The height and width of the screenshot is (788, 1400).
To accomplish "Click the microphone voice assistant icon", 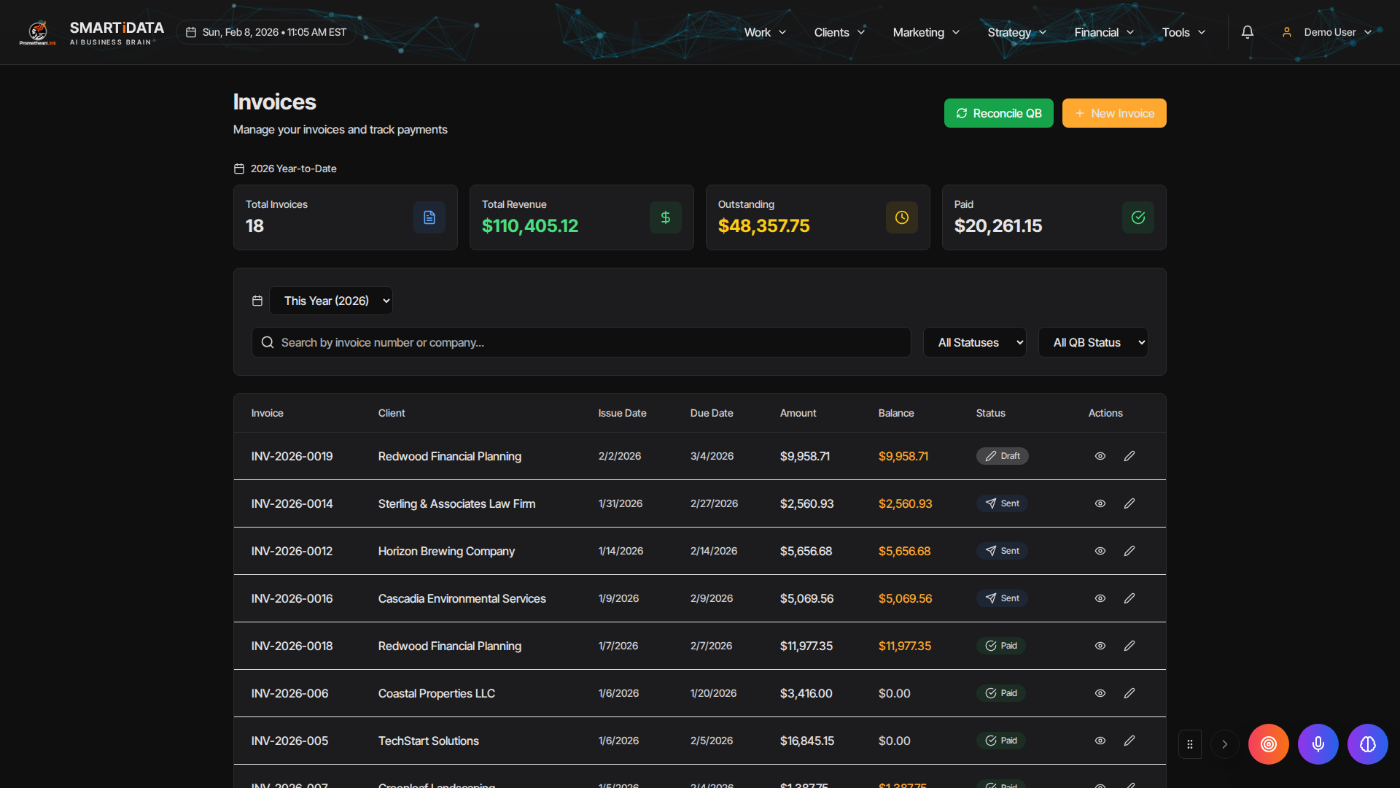I will (x=1318, y=744).
